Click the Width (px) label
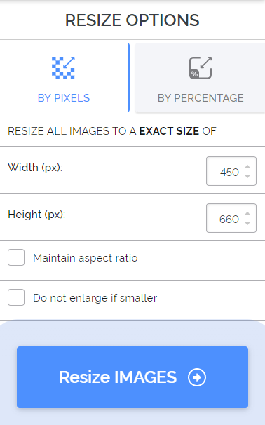Image resolution: width=265 pixels, height=425 pixels. 35,168
